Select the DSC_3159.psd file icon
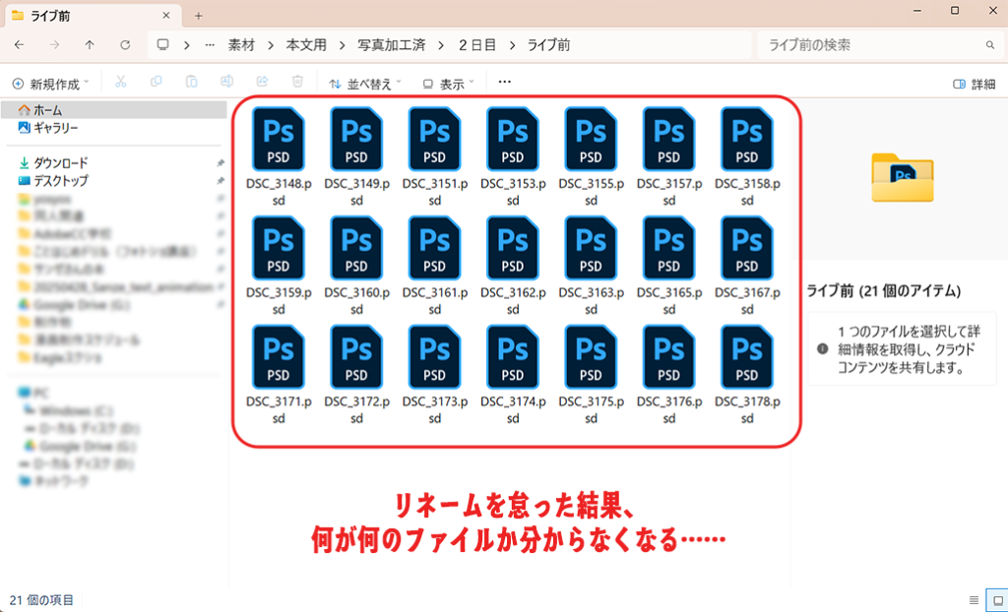Image resolution: width=1008 pixels, height=612 pixels. 279,248
